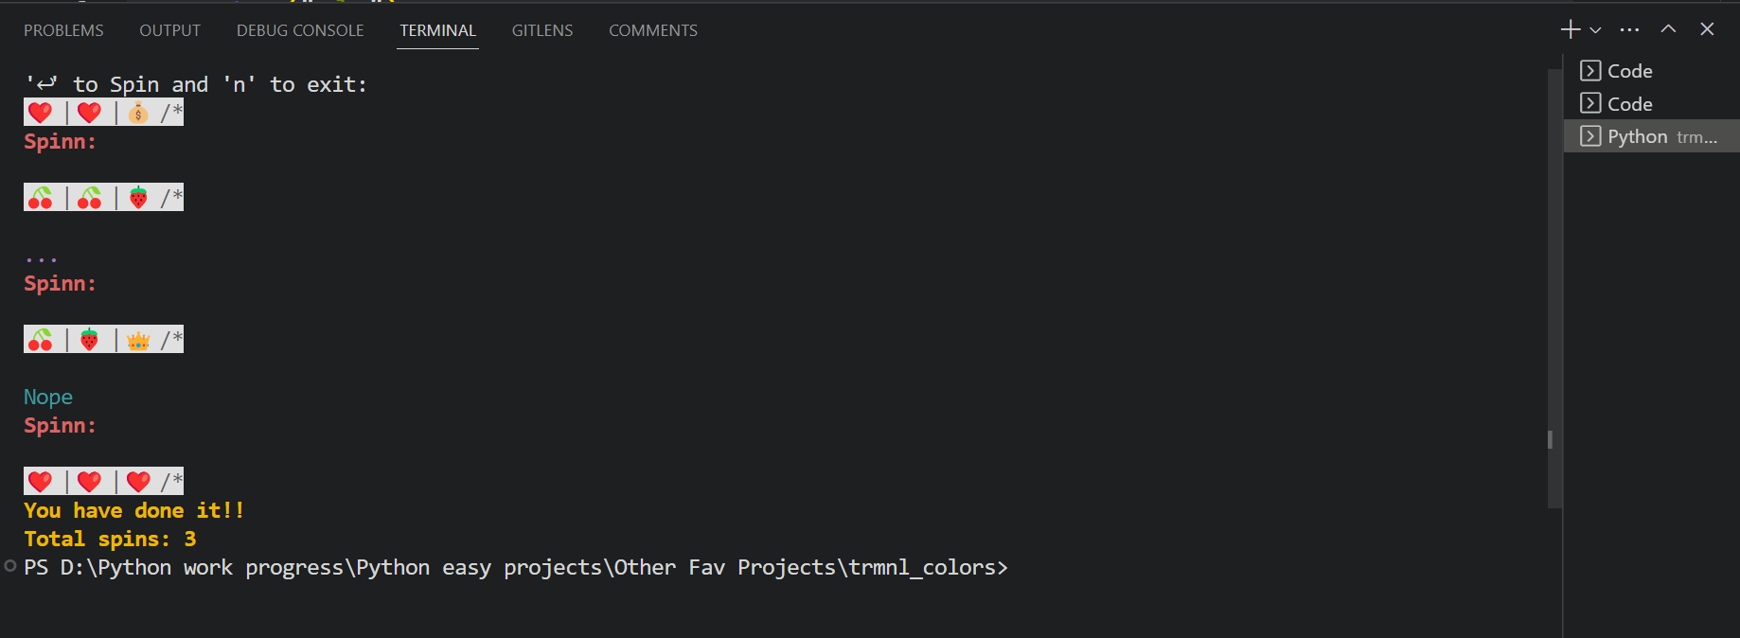Screen dimensions: 1740x638
Task: Switch to the Debug Console tab
Action: pos(300,30)
